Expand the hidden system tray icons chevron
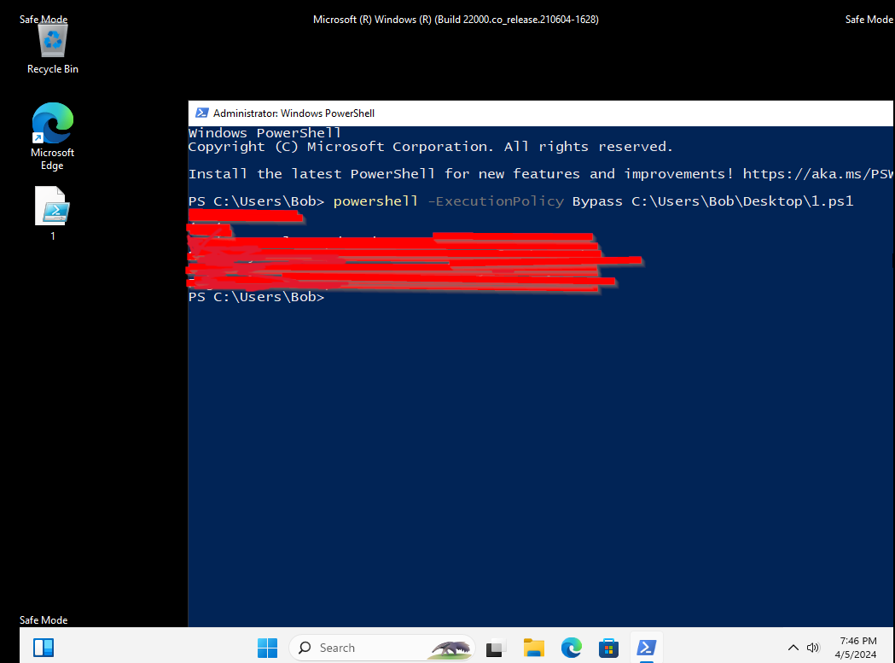Viewport: 895px width, 663px height. coord(793,648)
